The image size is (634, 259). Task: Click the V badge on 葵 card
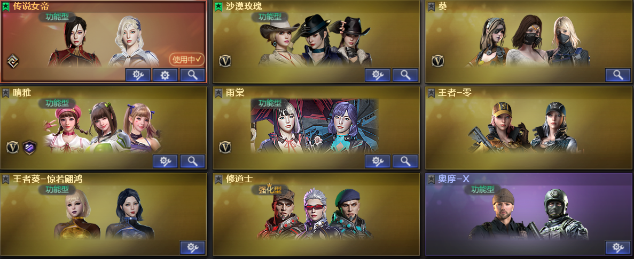click(x=438, y=61)
